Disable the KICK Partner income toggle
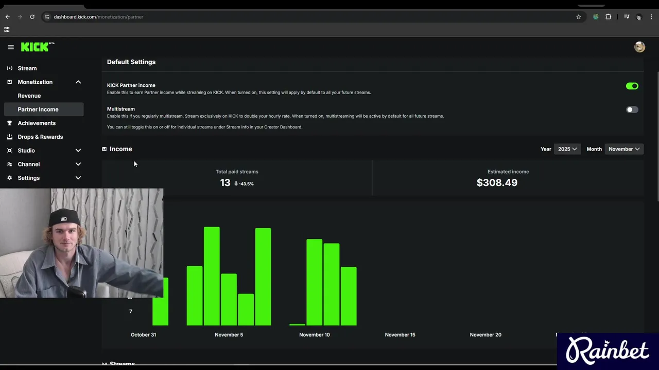This screenshot has height=370, width=659. point(632,86)
